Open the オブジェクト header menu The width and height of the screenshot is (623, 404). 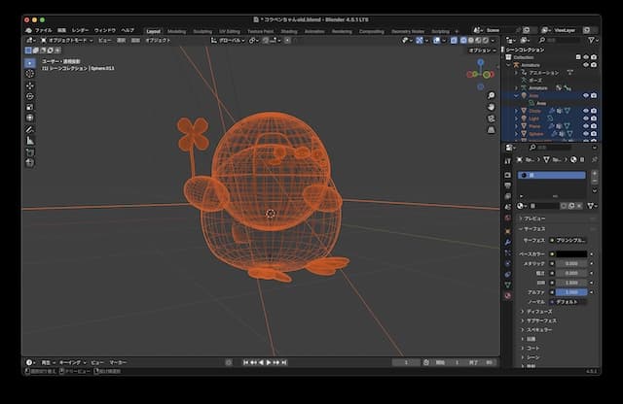pyautogui.click(x=158, y=41)
